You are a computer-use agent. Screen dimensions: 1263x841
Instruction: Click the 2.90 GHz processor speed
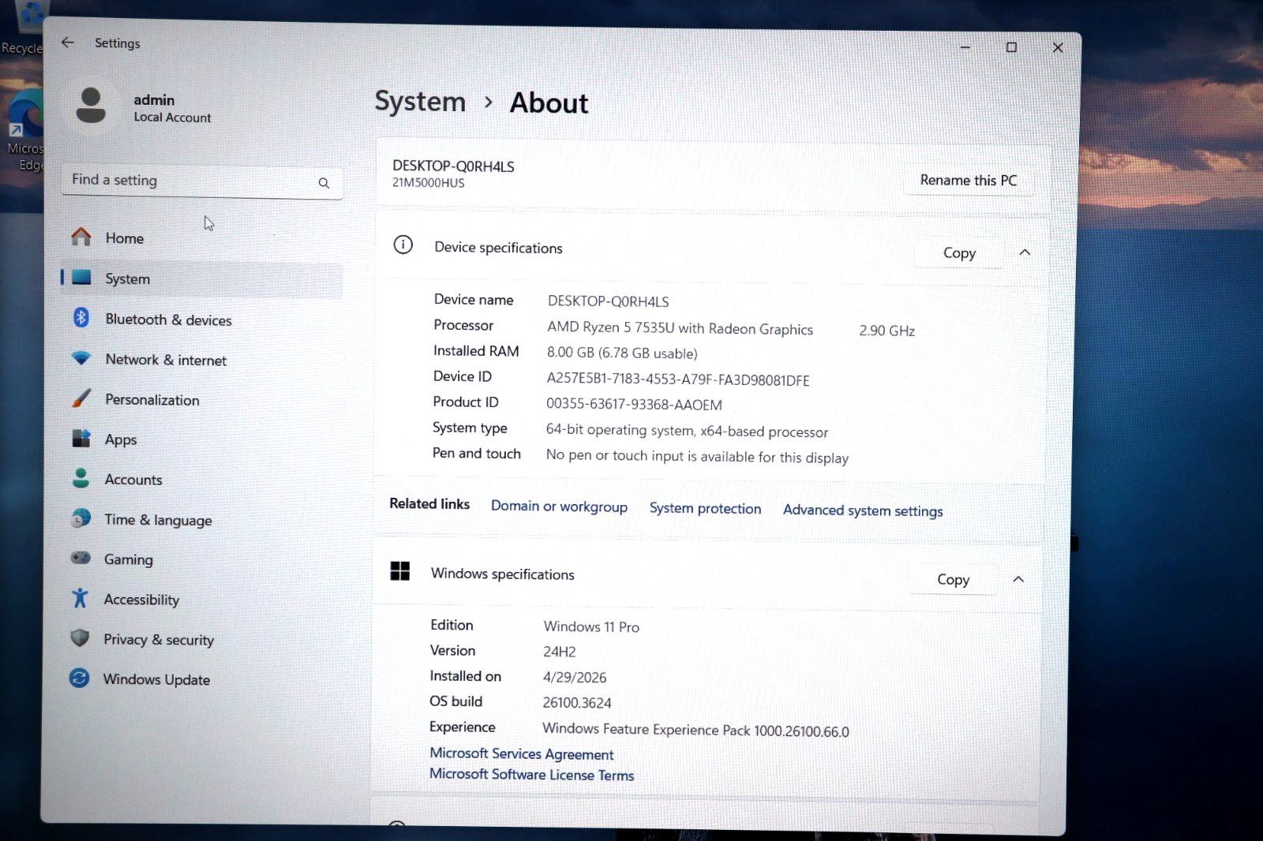[886, 331]
